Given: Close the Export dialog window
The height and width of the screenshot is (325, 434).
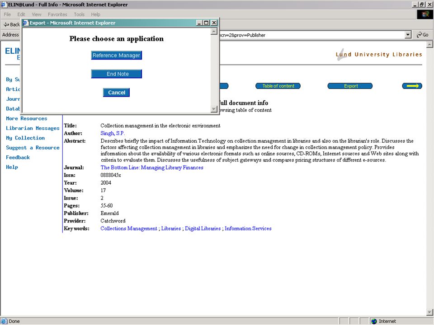Looking at the screenshot, I should coord(214,23).
